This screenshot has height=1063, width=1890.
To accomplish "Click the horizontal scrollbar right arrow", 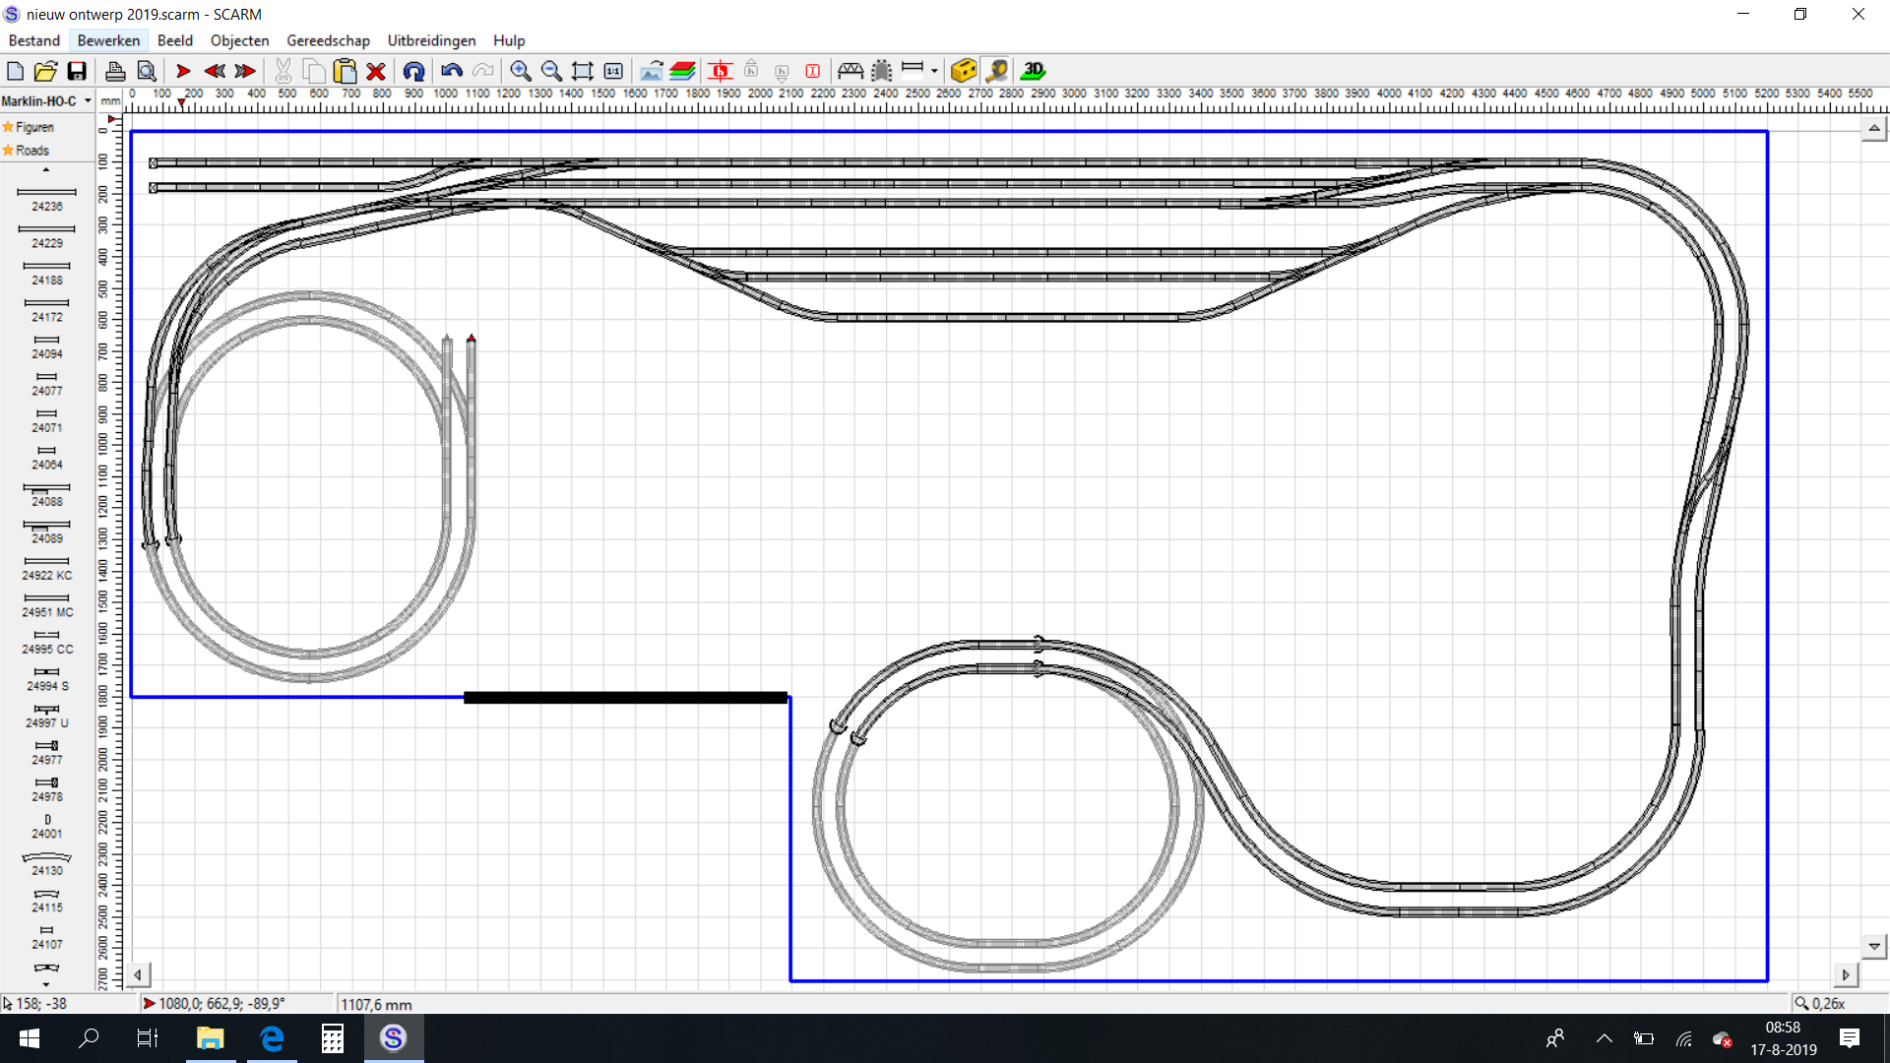I will [x=1846, y=975].
